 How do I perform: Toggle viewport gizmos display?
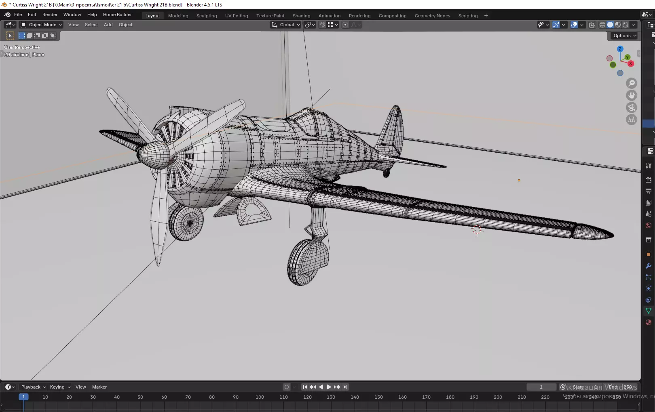tap(556, 25)
